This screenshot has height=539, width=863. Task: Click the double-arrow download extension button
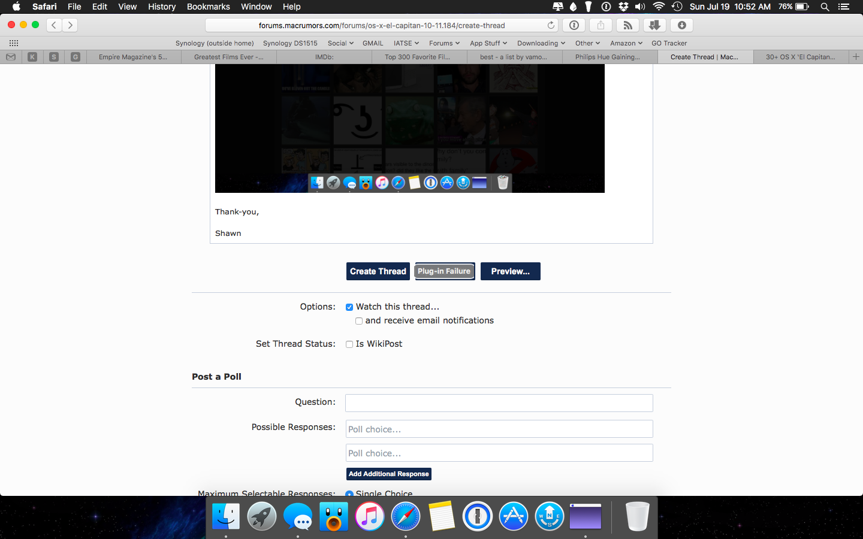pyautogui.click(x=654, y=25)
